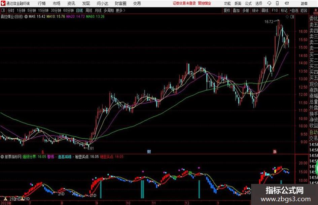Open the 行情 menu
The width and height of the screenshot is (318, 205).
click(x=42, y=3)
